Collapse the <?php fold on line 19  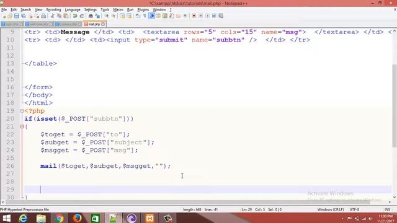click(x=22, y=111)
